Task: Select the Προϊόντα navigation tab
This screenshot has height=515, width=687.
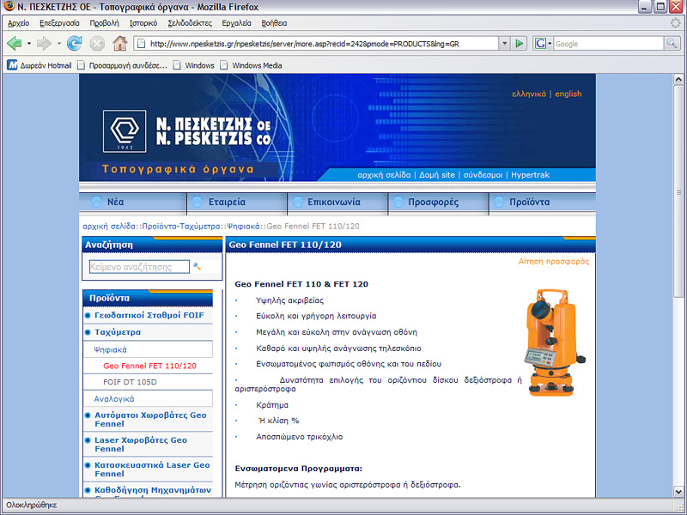Action: tap(543, 203)
